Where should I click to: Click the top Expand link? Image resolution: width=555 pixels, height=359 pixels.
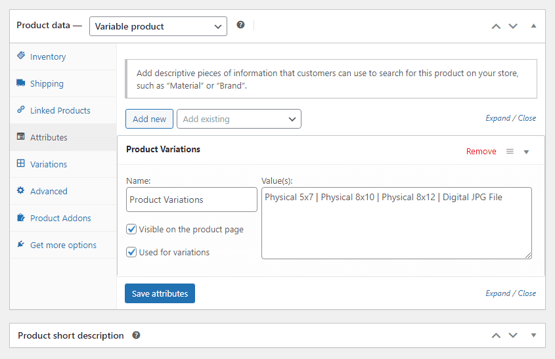tap(498, 118)
